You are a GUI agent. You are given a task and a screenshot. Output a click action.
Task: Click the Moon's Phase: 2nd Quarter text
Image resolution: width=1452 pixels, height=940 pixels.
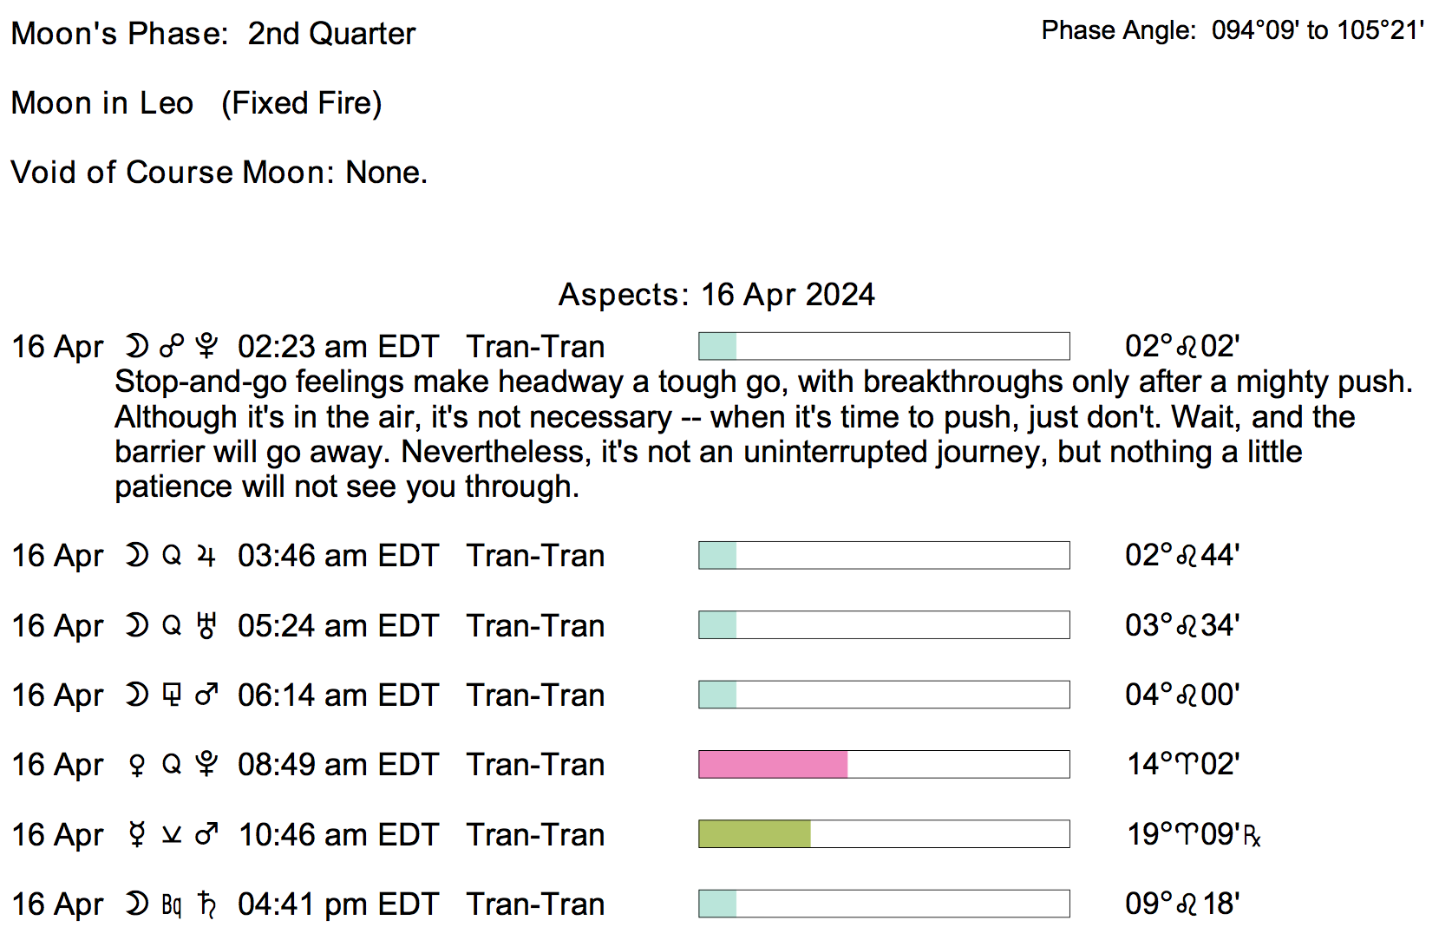click(213, 34)
